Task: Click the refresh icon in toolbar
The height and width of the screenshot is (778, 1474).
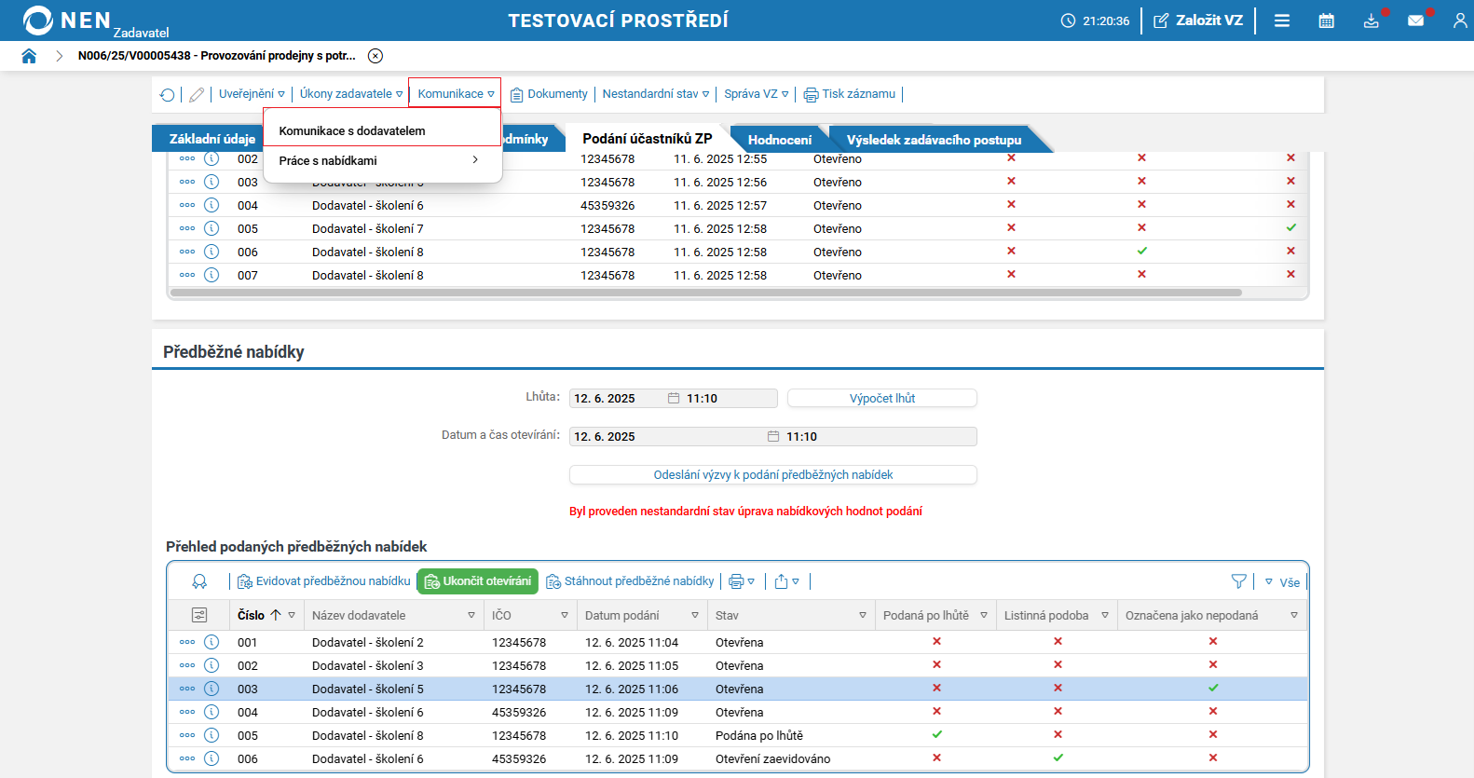Action: tap(168, 94)
